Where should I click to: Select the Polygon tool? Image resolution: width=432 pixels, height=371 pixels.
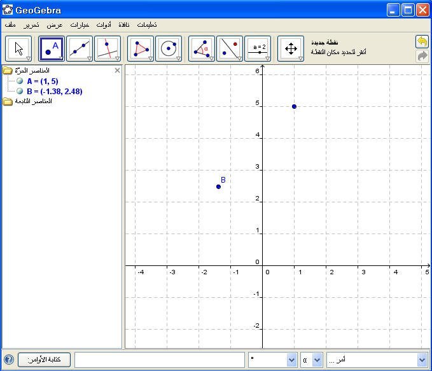point(141,49)
